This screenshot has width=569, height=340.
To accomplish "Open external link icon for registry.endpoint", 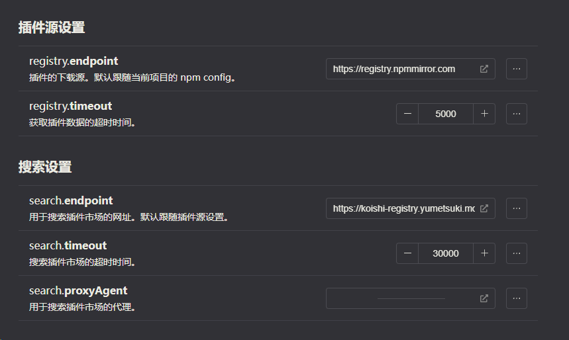I will 484,69.
